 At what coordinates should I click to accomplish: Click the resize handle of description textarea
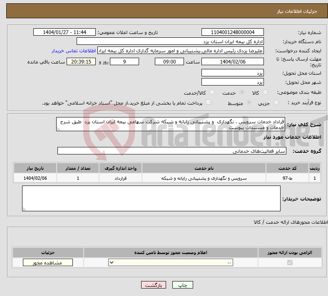click(58, 129)
